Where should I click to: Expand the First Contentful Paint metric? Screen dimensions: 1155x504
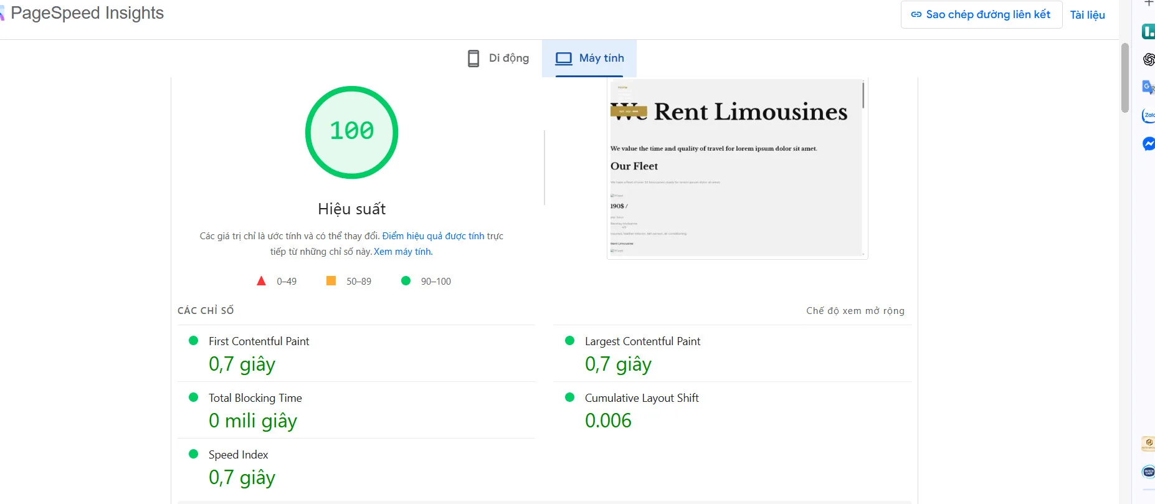coord(259,341)
